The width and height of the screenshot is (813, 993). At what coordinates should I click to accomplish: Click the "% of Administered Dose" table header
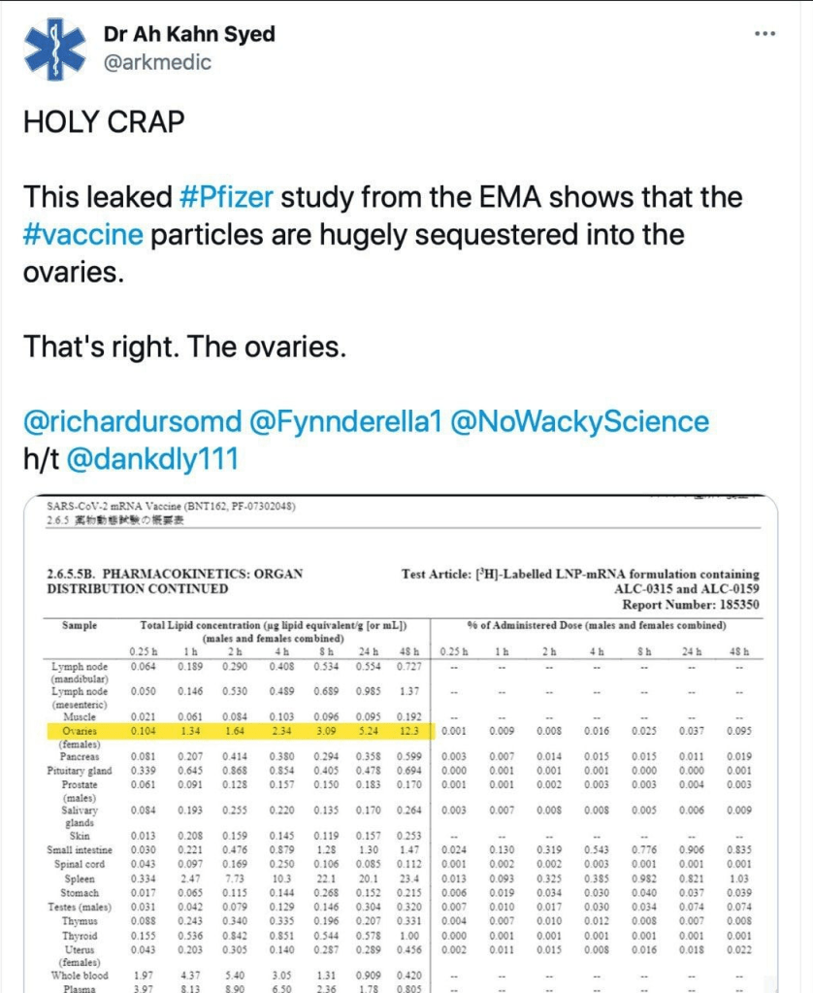coord(596,626)
